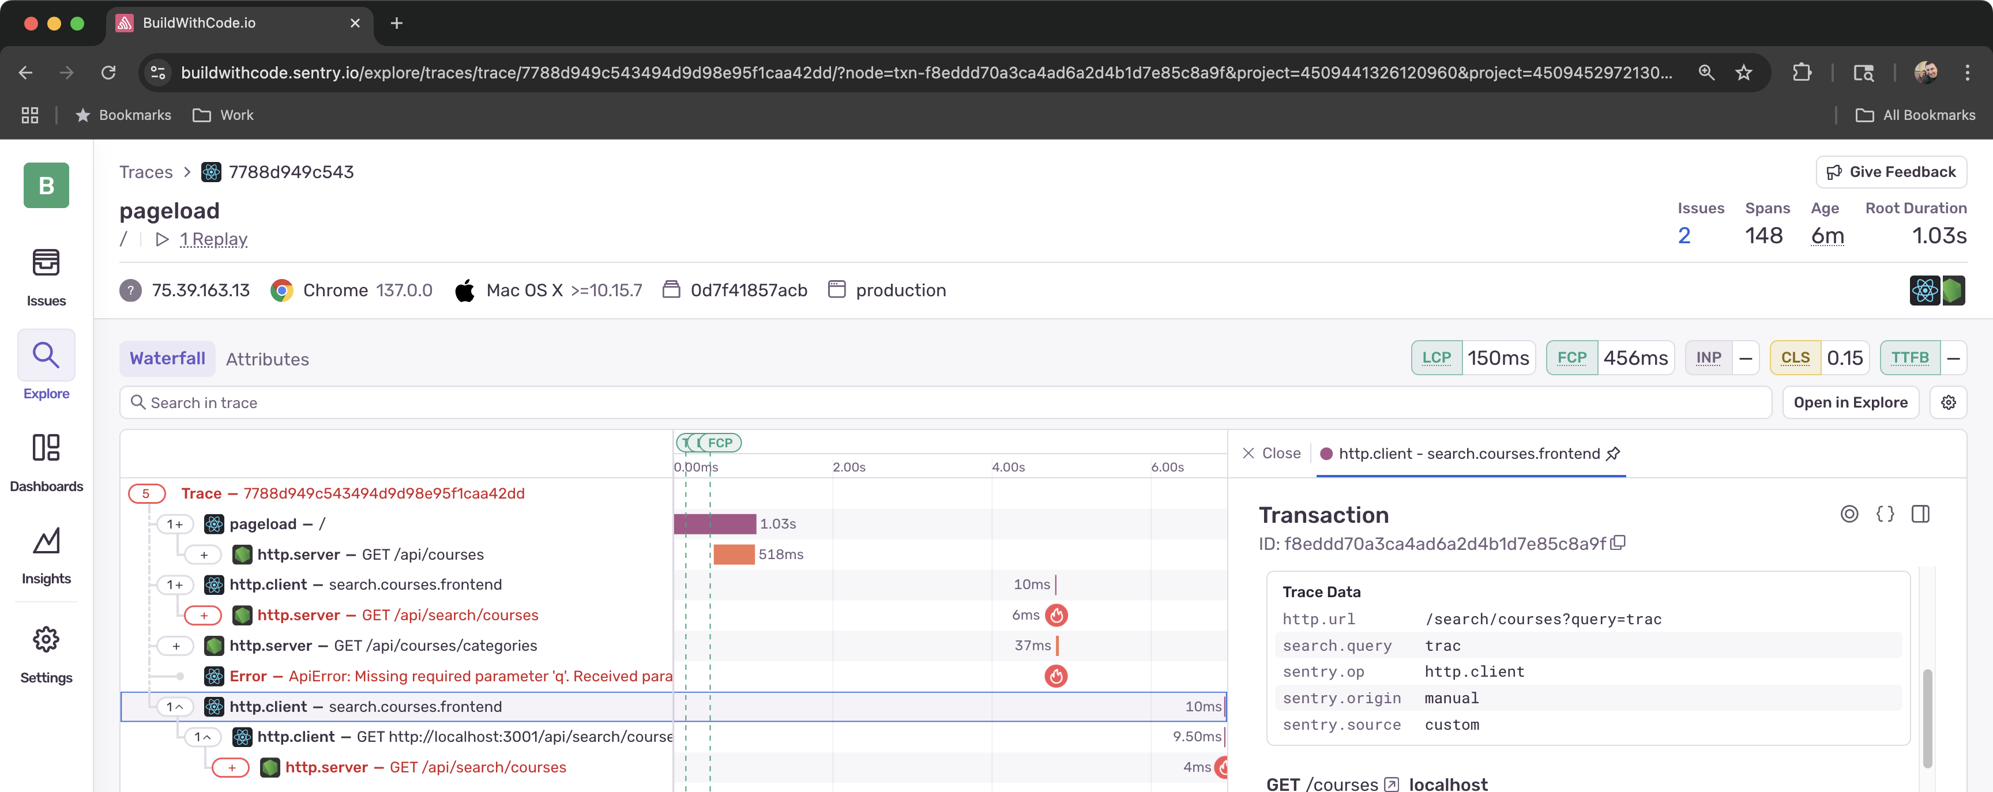Click the FCP marker on the timeline

720,443
